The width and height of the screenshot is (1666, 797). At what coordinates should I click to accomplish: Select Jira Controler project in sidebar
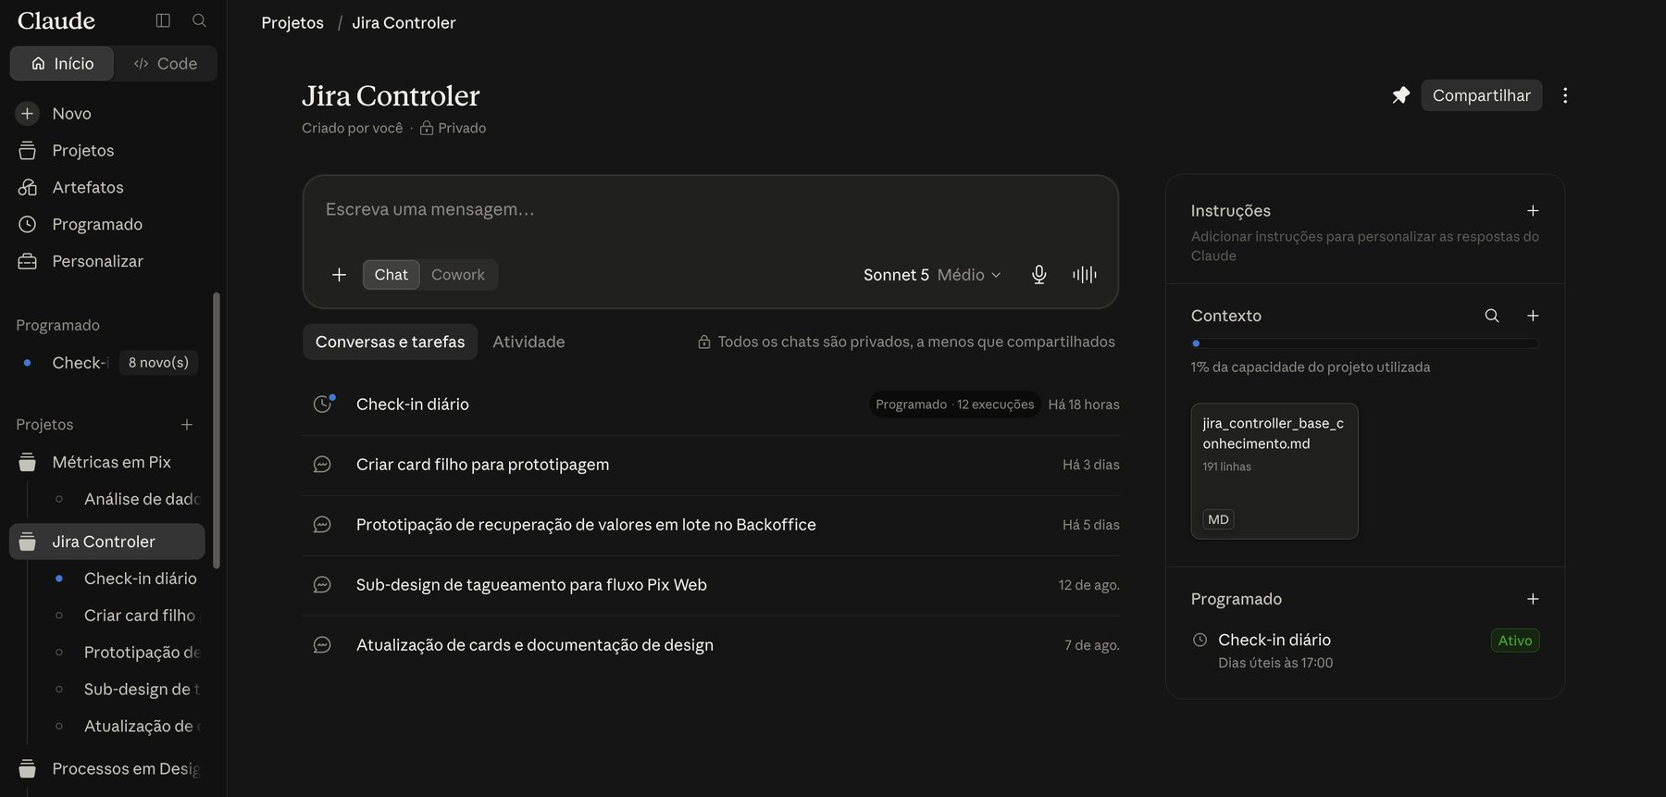pyautogui.click(x=107, y=542)
